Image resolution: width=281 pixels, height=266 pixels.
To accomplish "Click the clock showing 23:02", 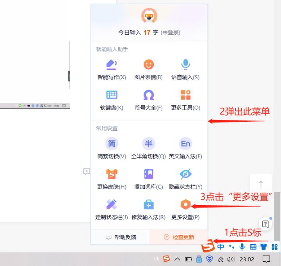I will click(247, 259).
